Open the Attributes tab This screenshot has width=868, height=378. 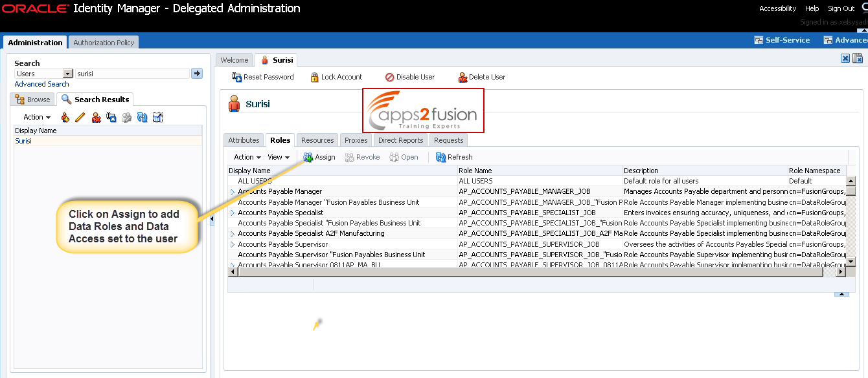(x=244, y=140)
